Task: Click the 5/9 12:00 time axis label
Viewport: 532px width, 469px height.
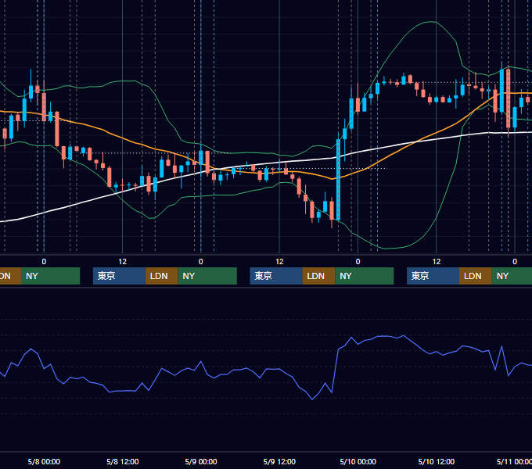Action: (279, 461)
